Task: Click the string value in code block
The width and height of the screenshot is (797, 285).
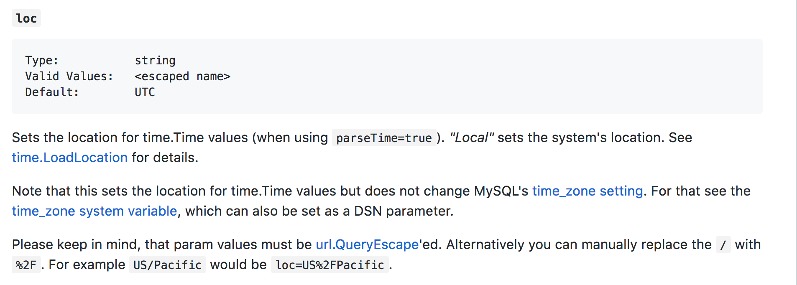Action: click(x=155, y=61)
